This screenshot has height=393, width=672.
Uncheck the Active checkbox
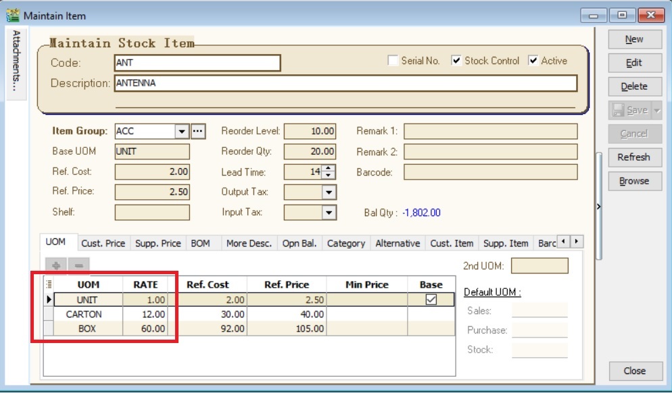tap(533, 61)
